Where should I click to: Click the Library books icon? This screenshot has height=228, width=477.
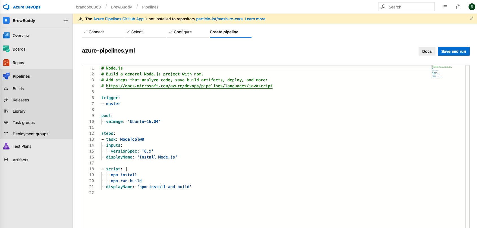pyautogui.click(x=6, y=111)
